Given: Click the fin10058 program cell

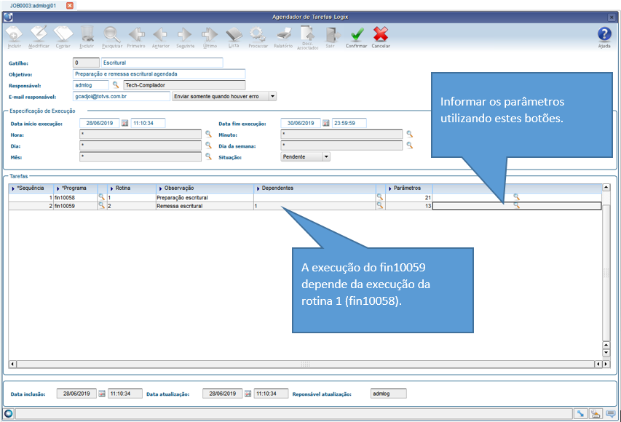Looking at the screenshot, I should pyautogui.click(x=75, y=198).
